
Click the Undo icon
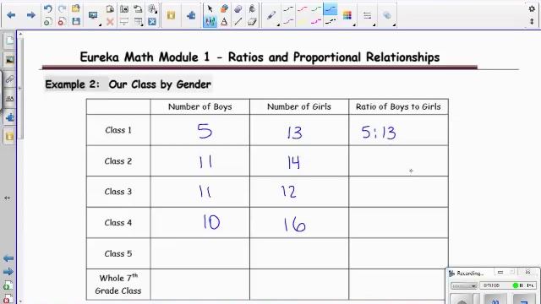pos(48,8)
